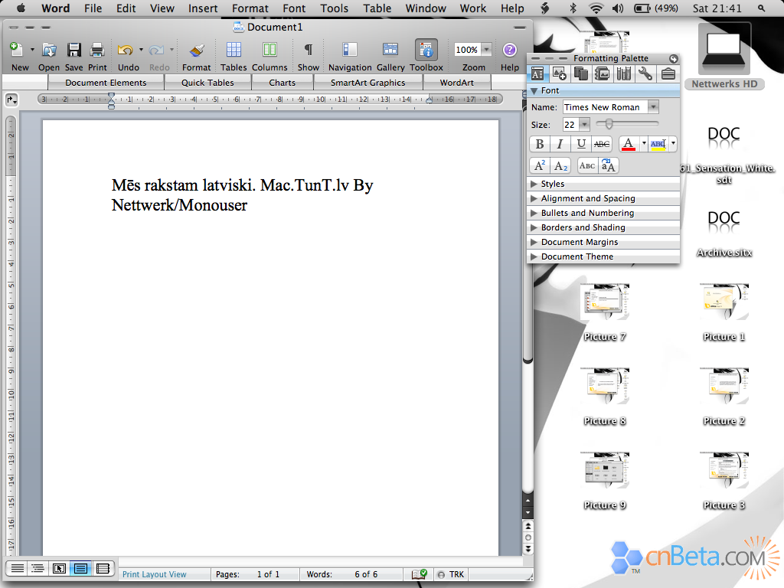Open the SmartArt Graphics tab

tap(368, 83)
